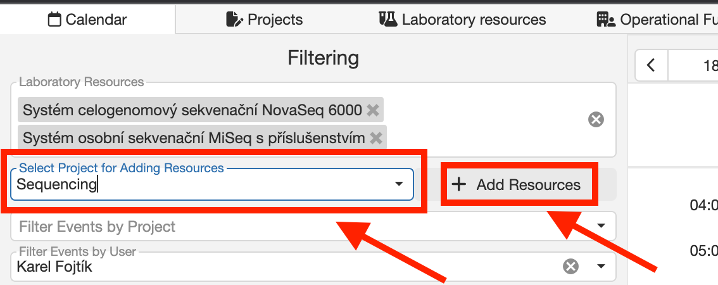
Task: Clear the Karel Fojtík user filter
Action: pos(570,267)
